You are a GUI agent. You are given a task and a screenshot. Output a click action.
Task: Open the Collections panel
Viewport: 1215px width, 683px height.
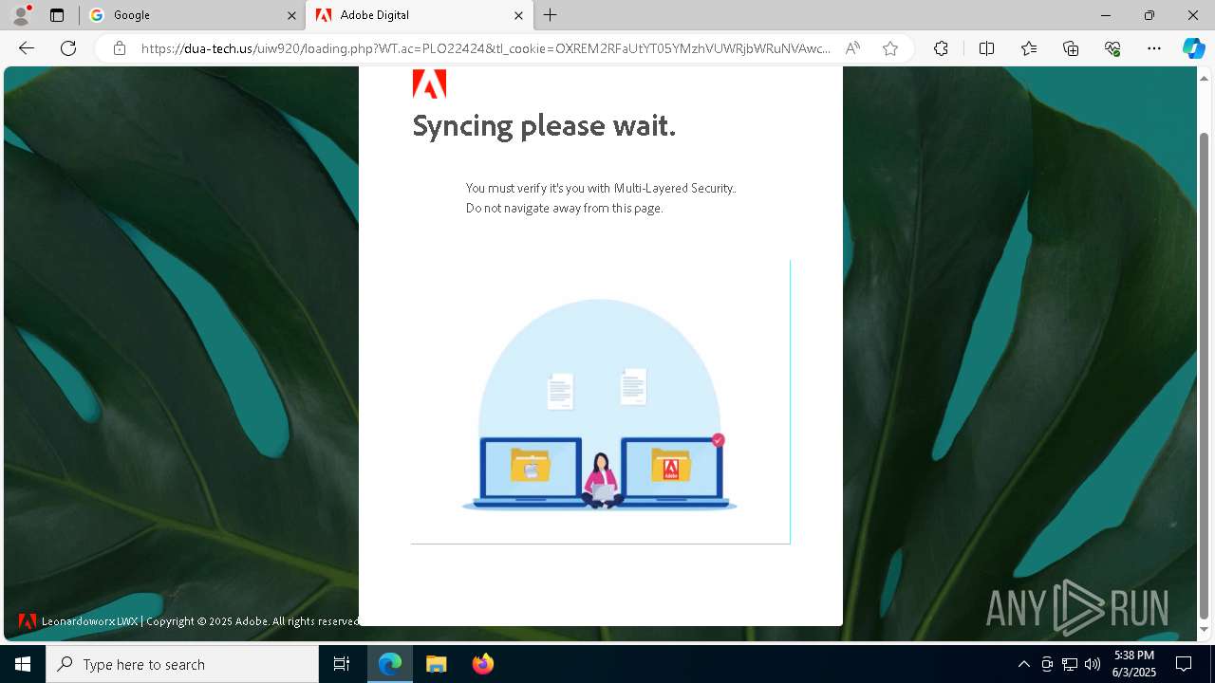tap(1071, 48)
